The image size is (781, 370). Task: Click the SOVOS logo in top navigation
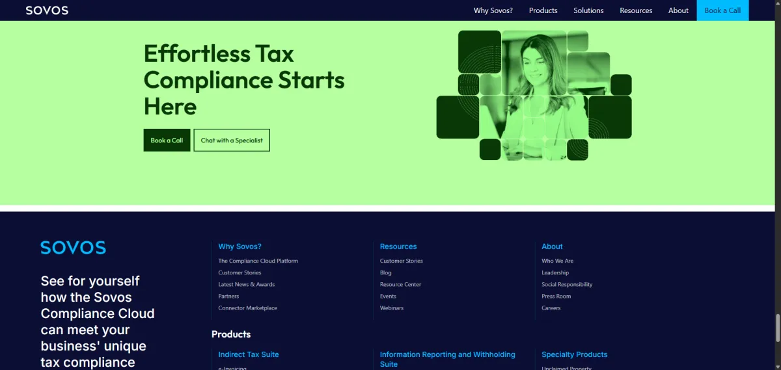pos(47,10)
